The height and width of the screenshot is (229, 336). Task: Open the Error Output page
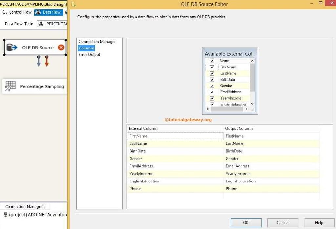point(89,55)
